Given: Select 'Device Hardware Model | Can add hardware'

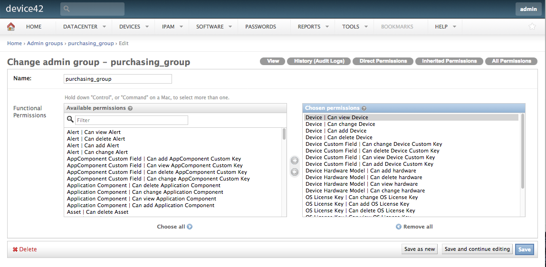Looking at the screenshot, I should (361, 171).
